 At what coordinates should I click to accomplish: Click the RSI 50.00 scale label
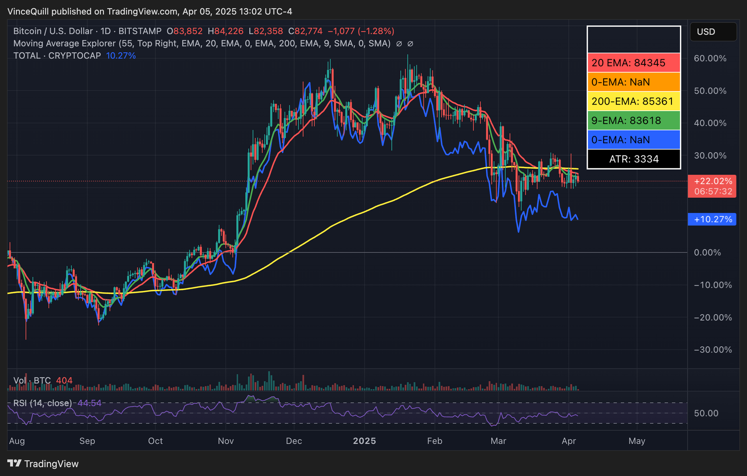point(706,413)
